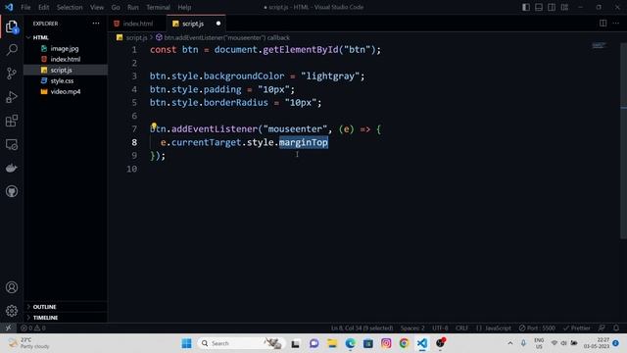627x353 pixels.
Task: Open the Accounts menu
Action: (x=12, y=287)
